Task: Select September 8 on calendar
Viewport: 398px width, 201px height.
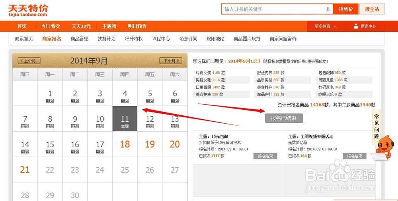Action: coord(50,119)
